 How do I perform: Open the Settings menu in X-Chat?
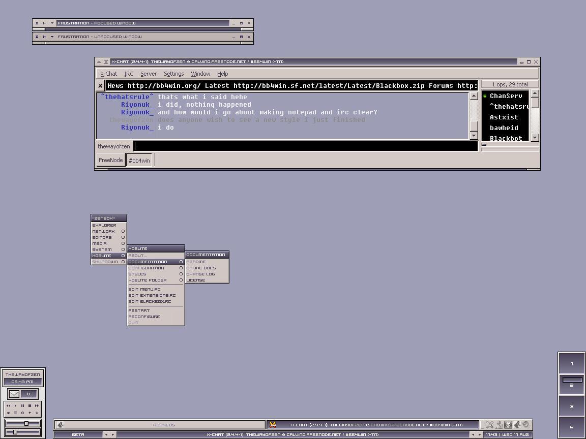tap(174, 74)
